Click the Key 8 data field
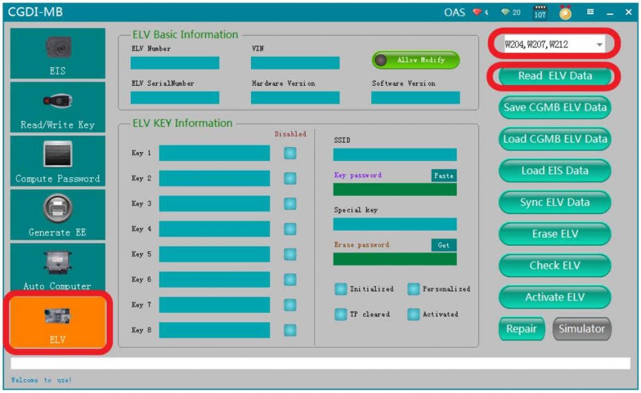This screenshot has width=641, height=393. 215,330
